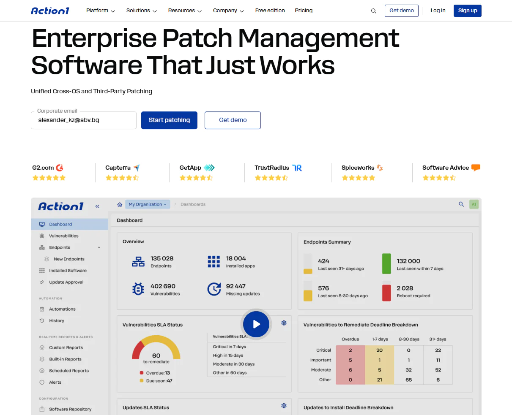The width and height of the screenshot is (512, 415).
Task: Select New Endpoints in the sidebar
Action: pos(69,259)
